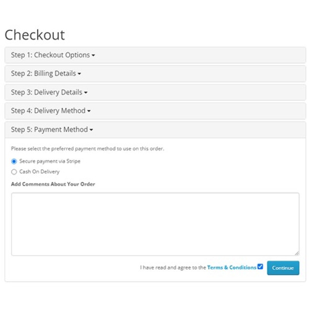Click the Step 3: Delivery Details caret icon
This screenshot has width=309, height=309.
click(87, 92)
